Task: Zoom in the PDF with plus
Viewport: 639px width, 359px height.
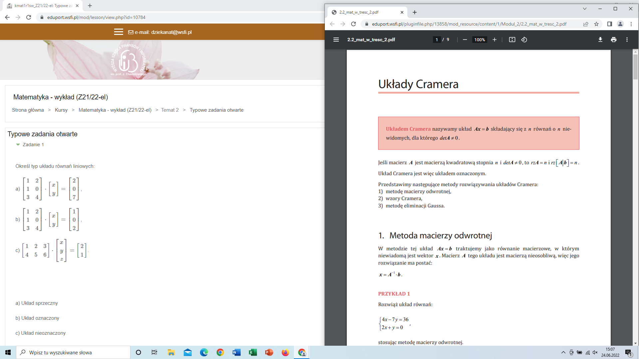Action: pyautogui.click(x=495, y=40)
